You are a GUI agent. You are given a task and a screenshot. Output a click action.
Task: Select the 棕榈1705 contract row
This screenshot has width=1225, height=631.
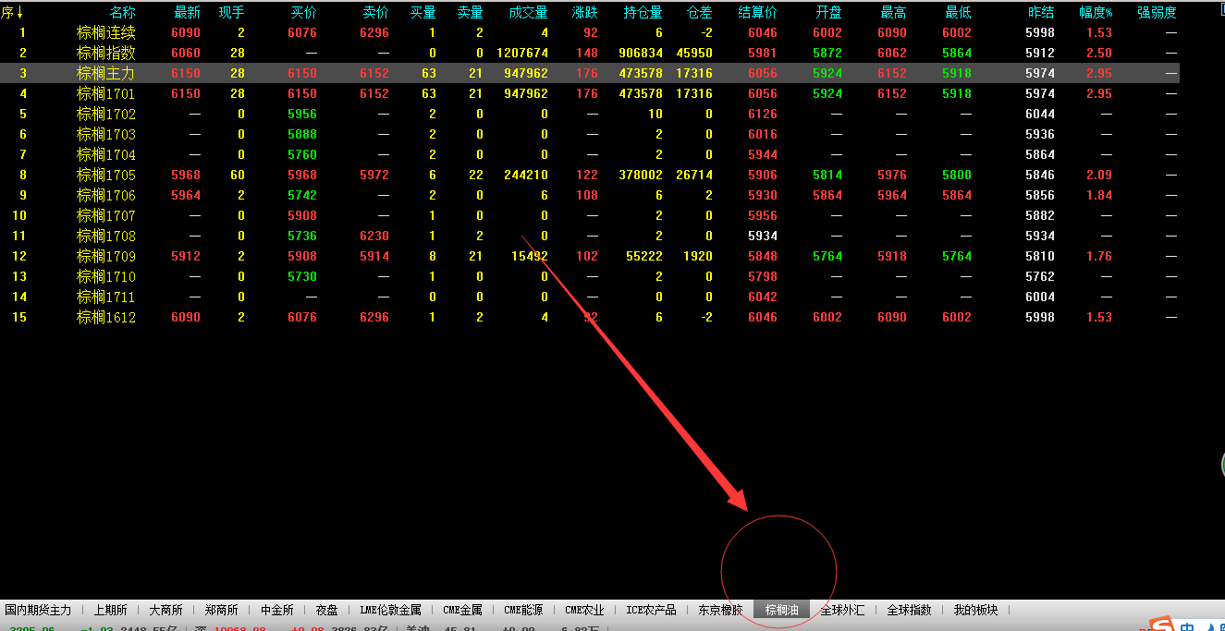(106, 175)
